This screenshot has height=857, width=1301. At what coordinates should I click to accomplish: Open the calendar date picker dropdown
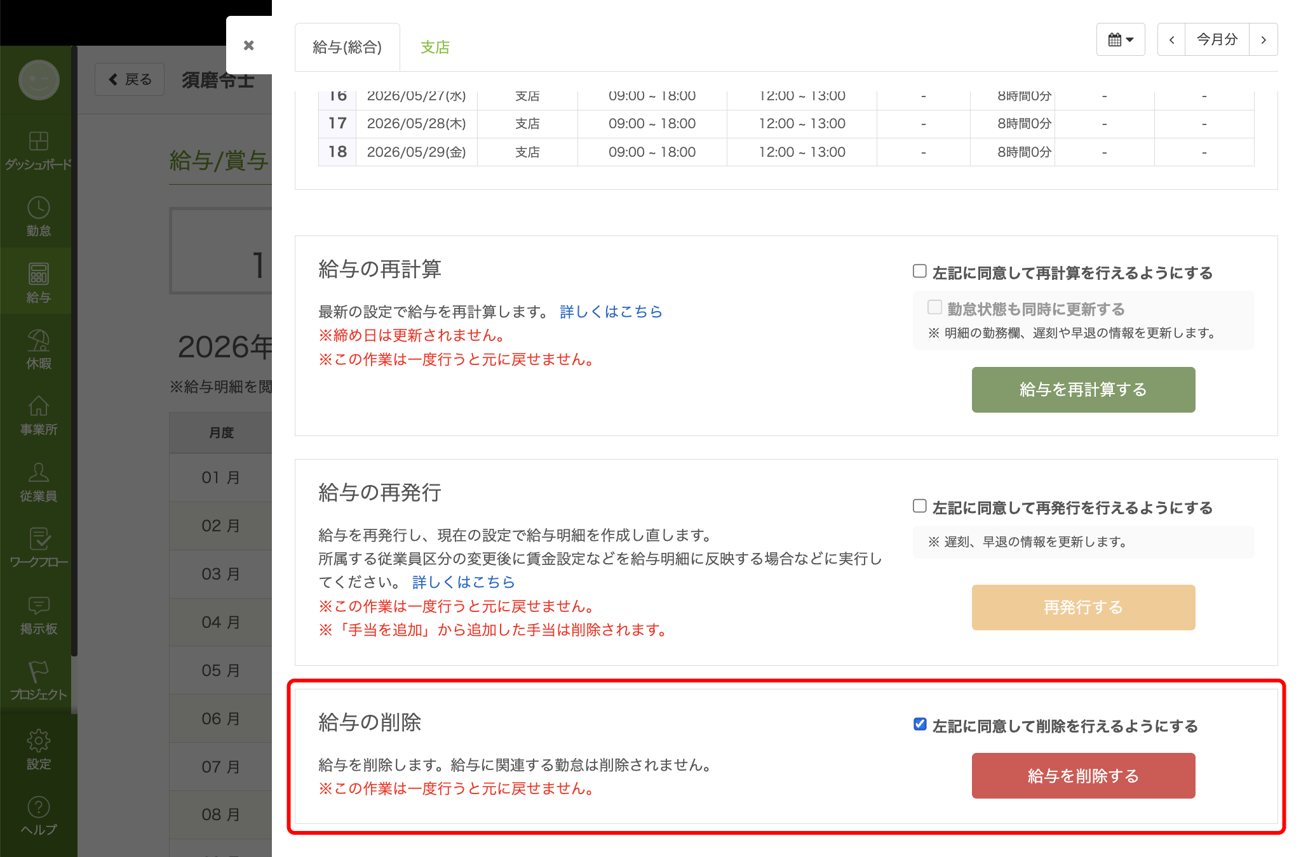coord(1121,39)
